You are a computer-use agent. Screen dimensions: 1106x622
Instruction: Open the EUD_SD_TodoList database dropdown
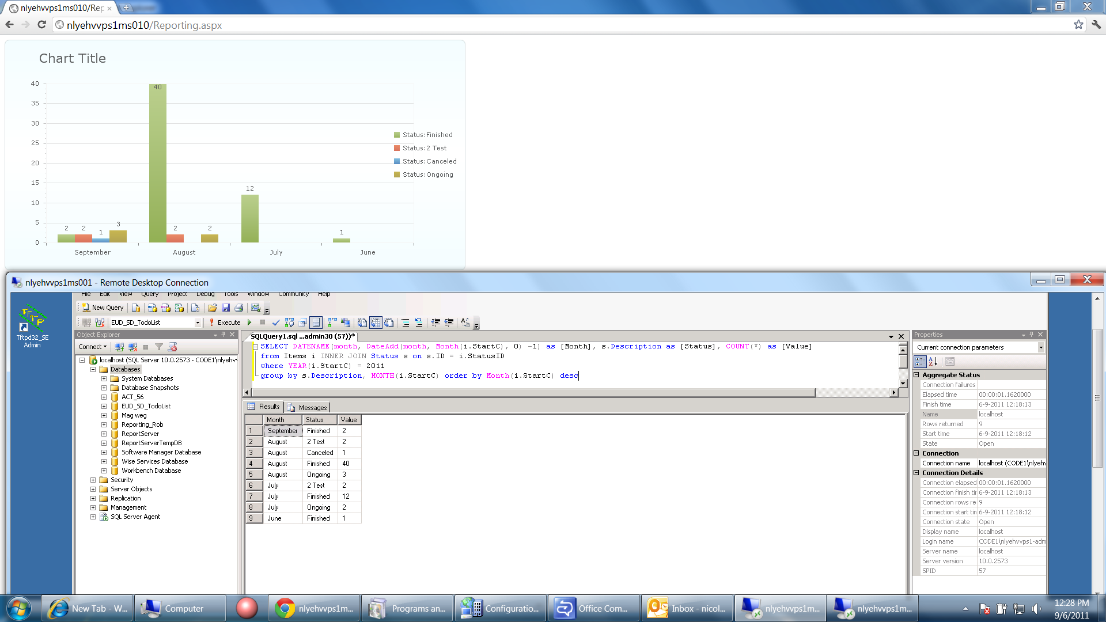198,323
